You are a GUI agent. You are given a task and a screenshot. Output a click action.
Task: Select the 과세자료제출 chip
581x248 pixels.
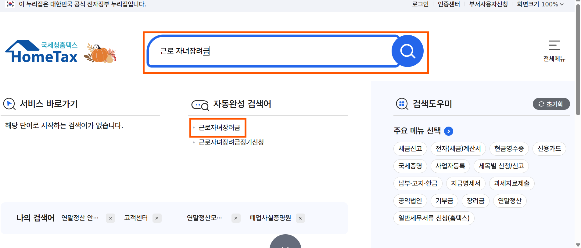(x=512, y=184)
